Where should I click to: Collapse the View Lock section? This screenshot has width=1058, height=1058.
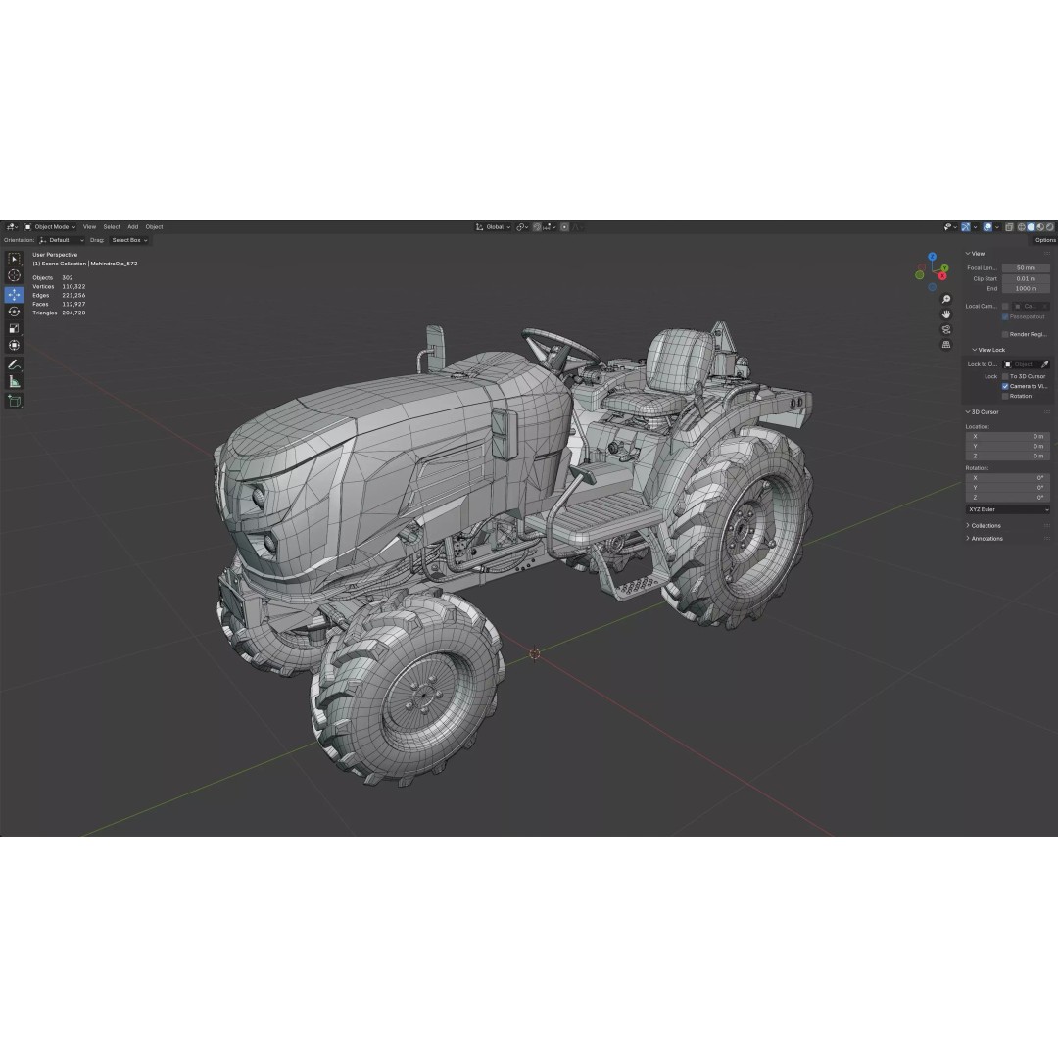click(989, 350)
